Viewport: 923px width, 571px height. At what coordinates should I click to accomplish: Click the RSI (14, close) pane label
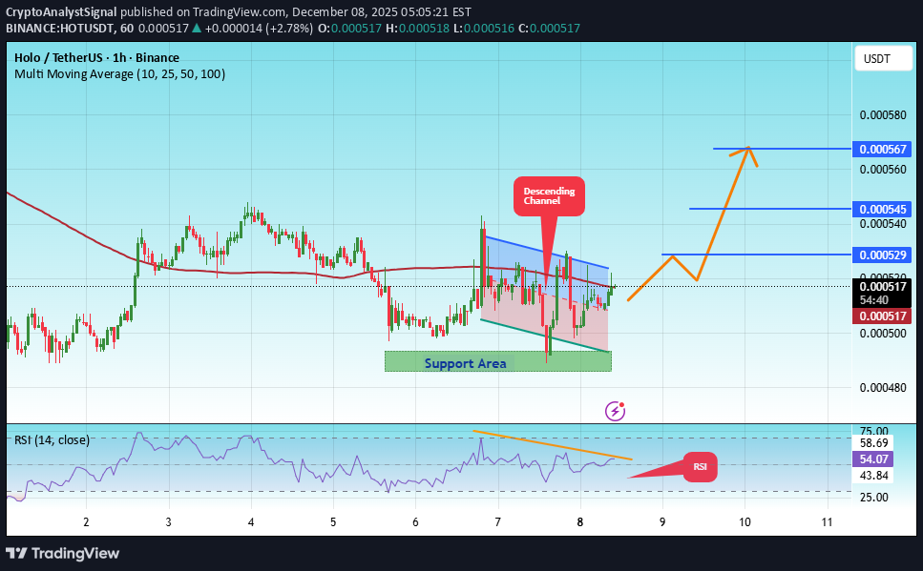coord(52,439)
